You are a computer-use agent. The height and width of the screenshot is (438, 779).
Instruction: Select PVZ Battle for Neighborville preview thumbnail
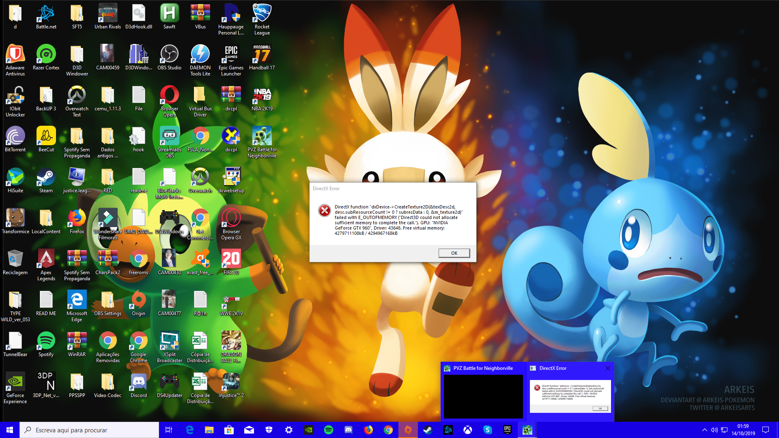tap(483, 396)
